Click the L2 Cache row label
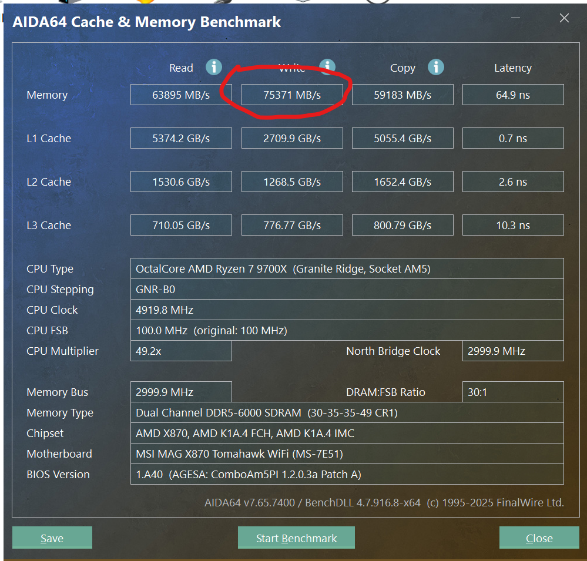This screenshot has width=587, height=561. pyautogui.click(x=49, y=182)
